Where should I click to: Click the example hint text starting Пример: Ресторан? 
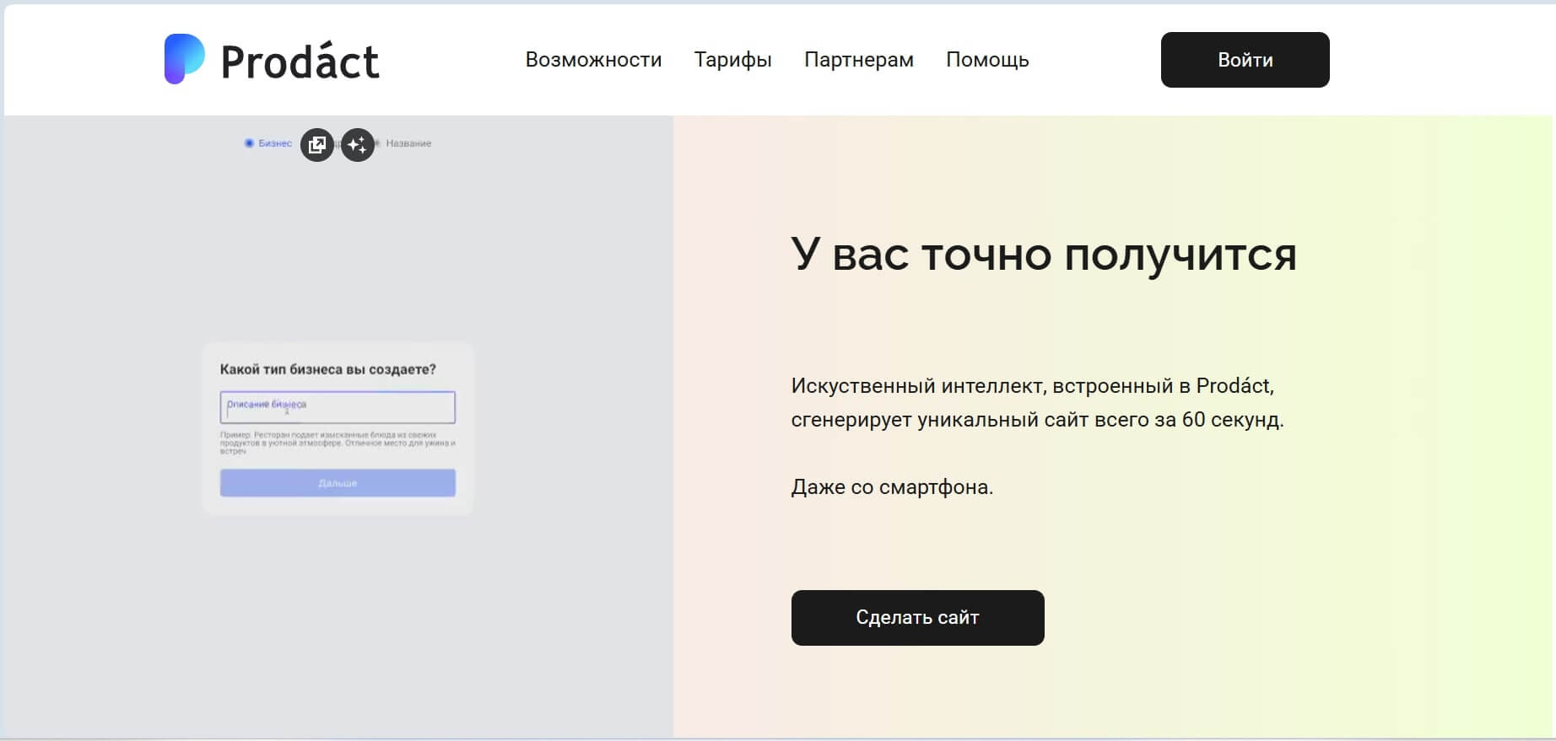[338, 443]
